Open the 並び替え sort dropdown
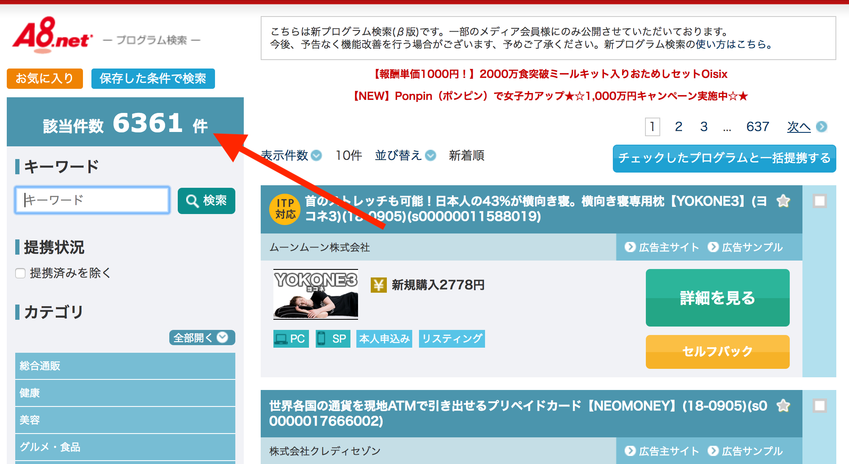 (405, 156)
